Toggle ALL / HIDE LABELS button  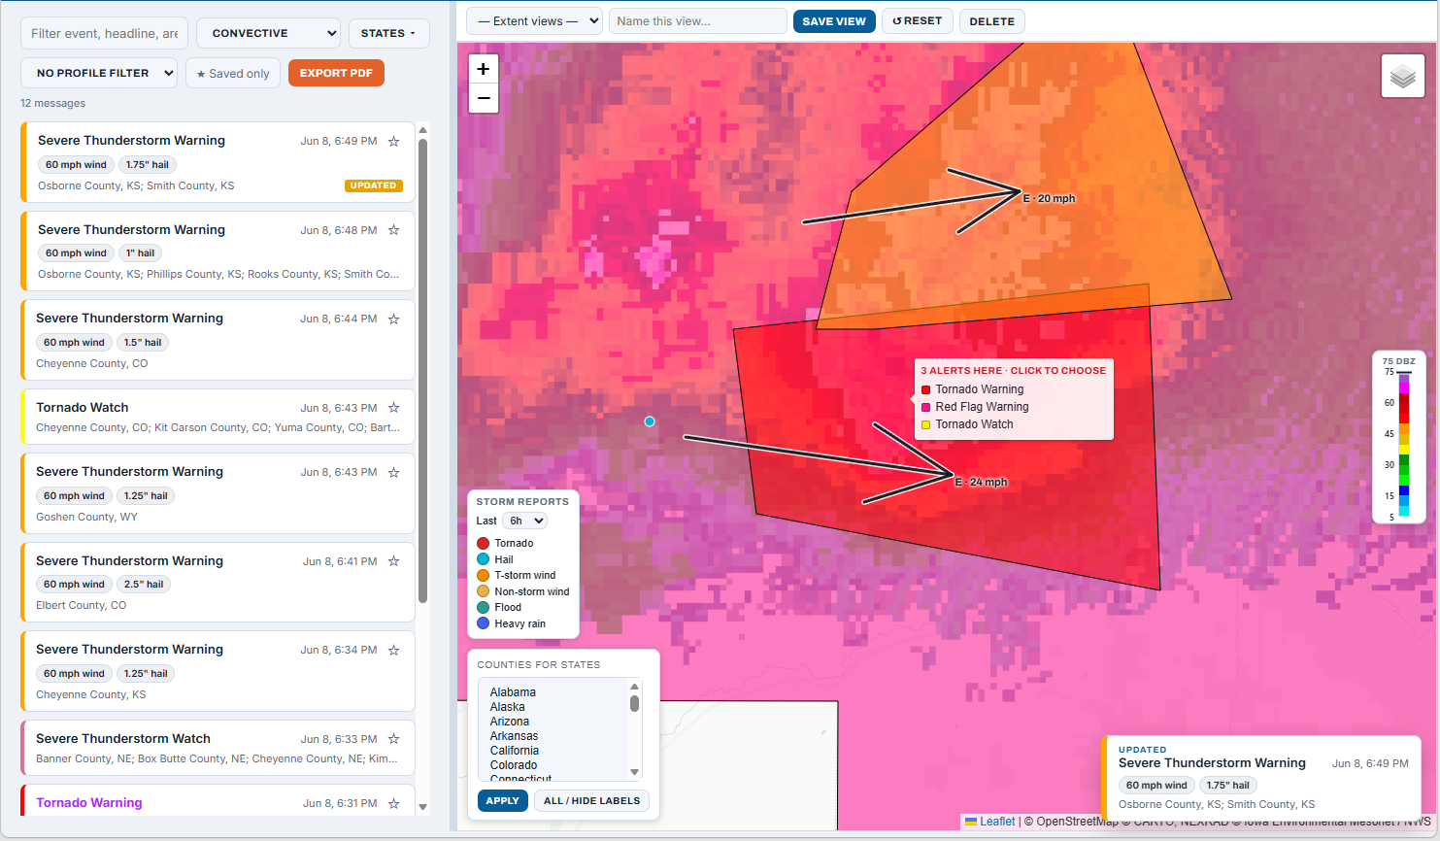pos(591,801)
